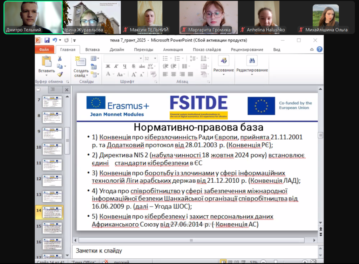Open the slide Layout icon

(x=93, y=59)
